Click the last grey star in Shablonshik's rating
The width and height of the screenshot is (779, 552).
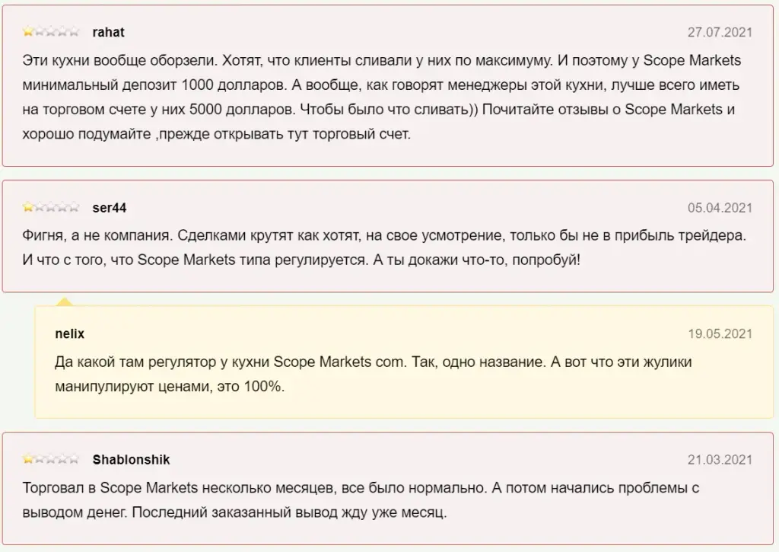[74, 459]
